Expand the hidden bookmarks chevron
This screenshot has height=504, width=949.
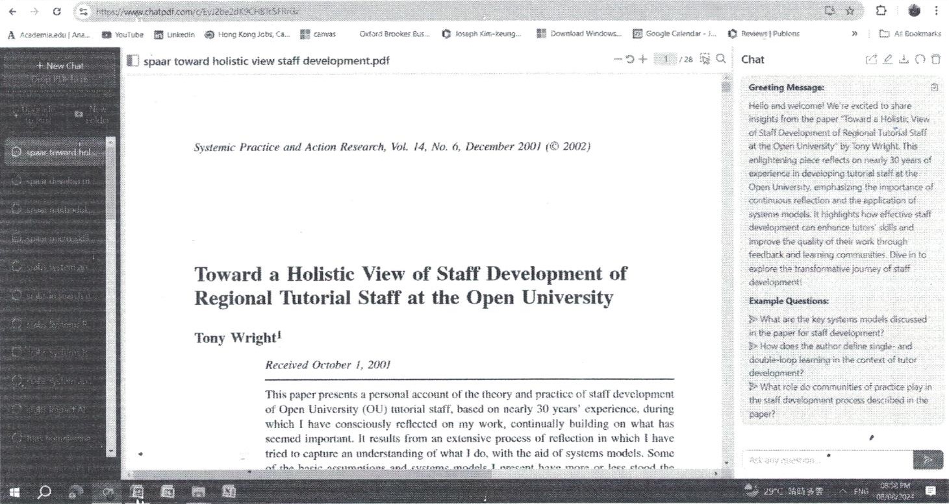click(x=855, y=34)
